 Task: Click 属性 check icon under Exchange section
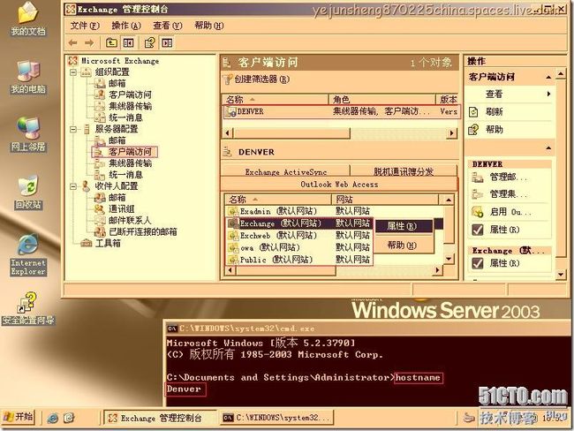pos(477,263)
